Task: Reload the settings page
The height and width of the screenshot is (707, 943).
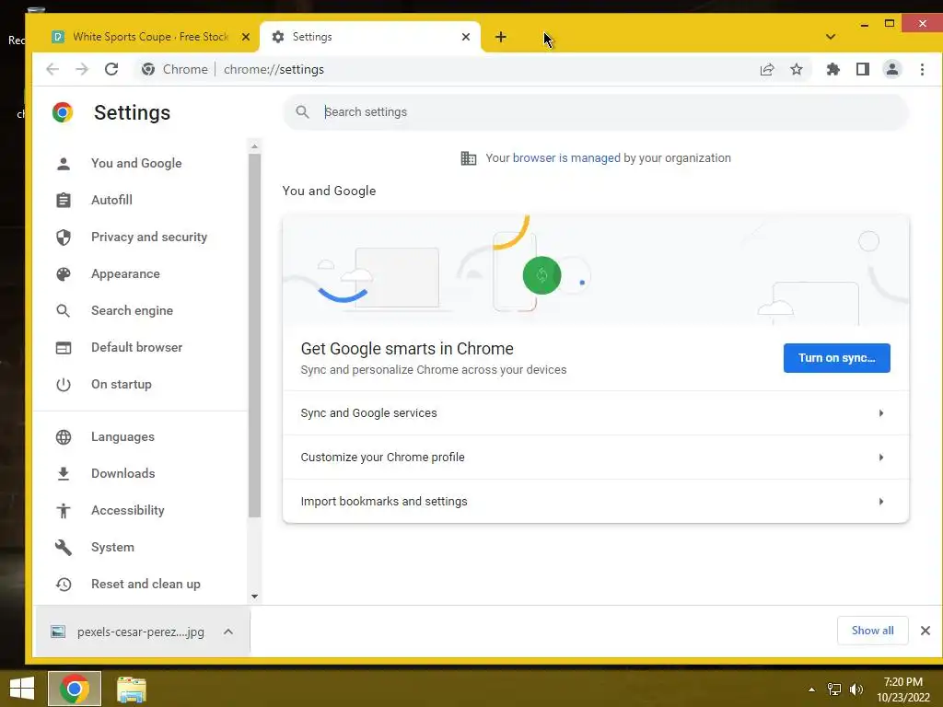Action: pyautogui.click(x=111, y=69)
